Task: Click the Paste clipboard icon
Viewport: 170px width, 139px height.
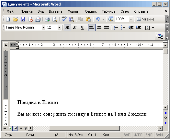Action: tap(88, 19)
